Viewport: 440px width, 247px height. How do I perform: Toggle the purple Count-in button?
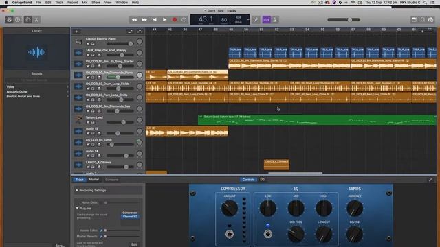pyautogui.click(x=266, y=20)
